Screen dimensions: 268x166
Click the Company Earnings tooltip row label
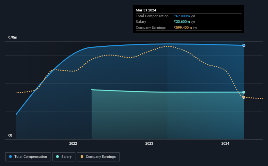(151, 27)
